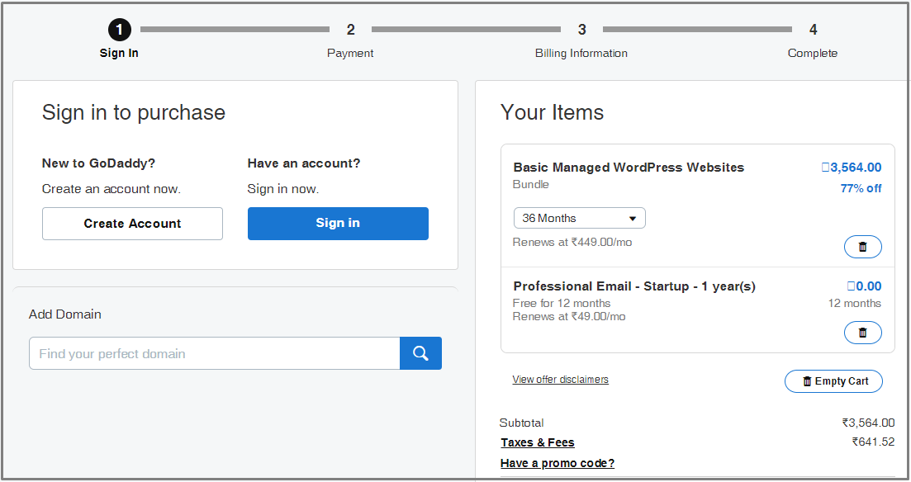Screen dimensions: 911x482
Task: Click the Basic Managed WordPress Websites title
Action: tap(629, 168)
